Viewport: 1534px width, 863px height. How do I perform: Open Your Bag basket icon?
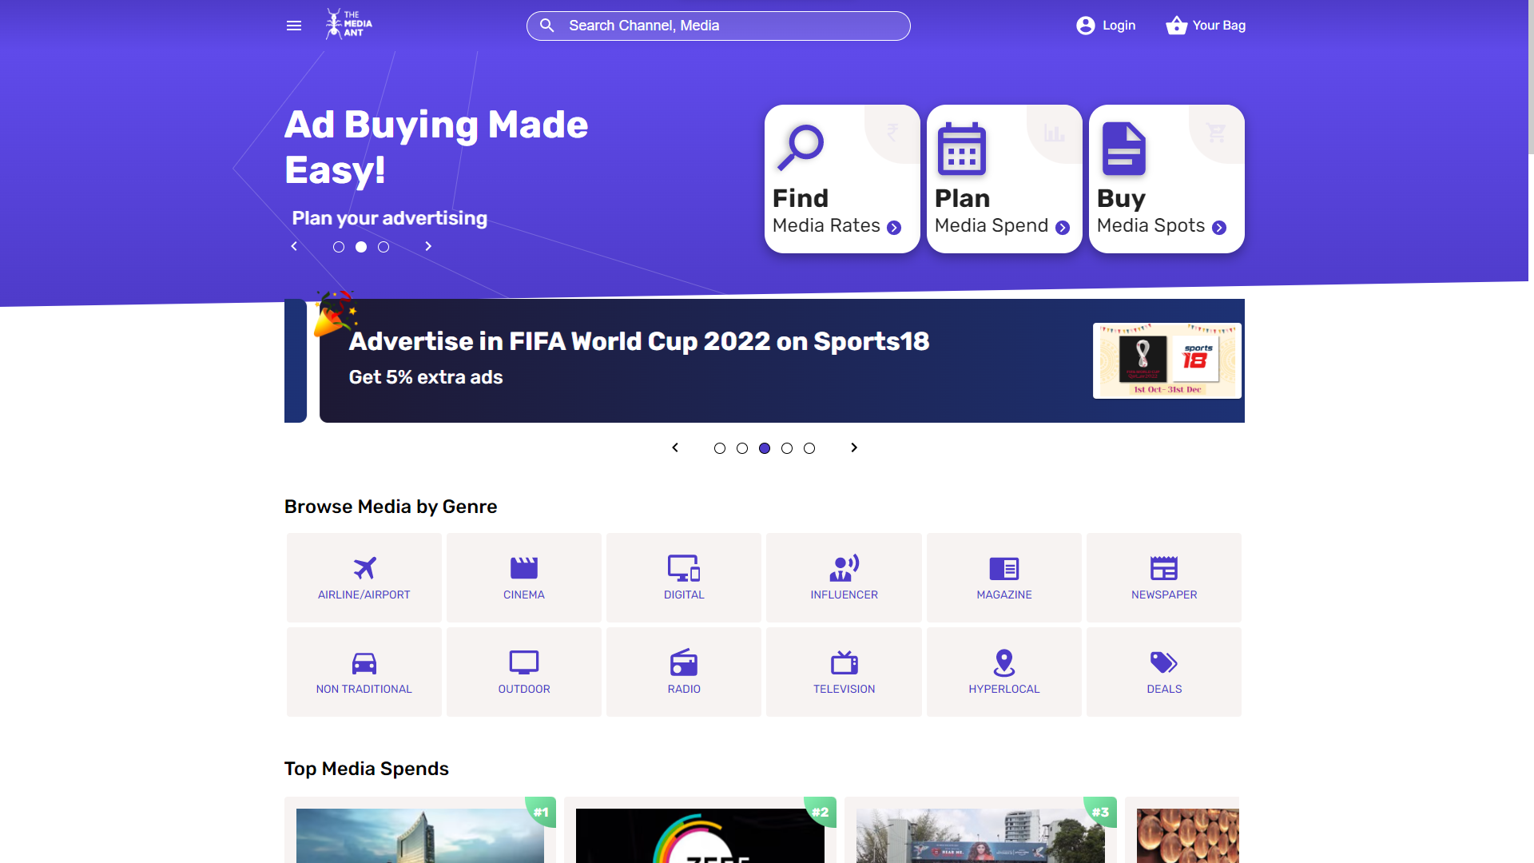[x=1176, y=26]
